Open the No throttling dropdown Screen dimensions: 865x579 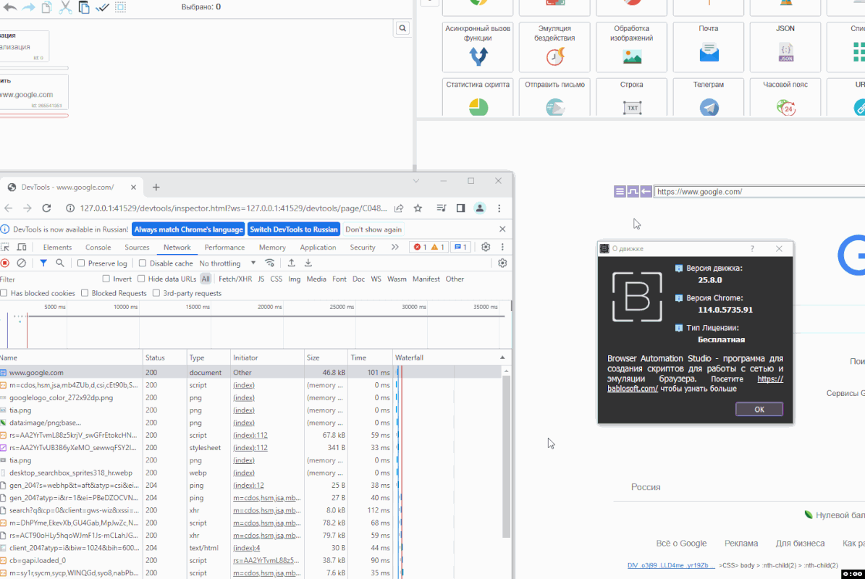(x=227, y=263)
